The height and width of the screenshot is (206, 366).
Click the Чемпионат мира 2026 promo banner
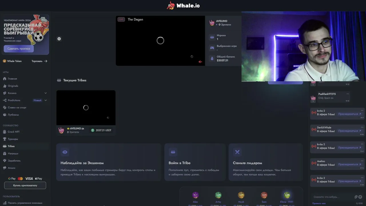(x=26, y=34)
